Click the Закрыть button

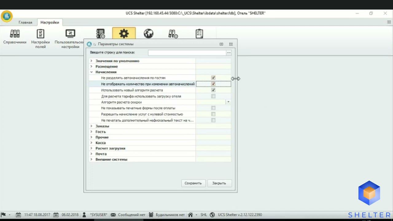click(x=219, y=183)
